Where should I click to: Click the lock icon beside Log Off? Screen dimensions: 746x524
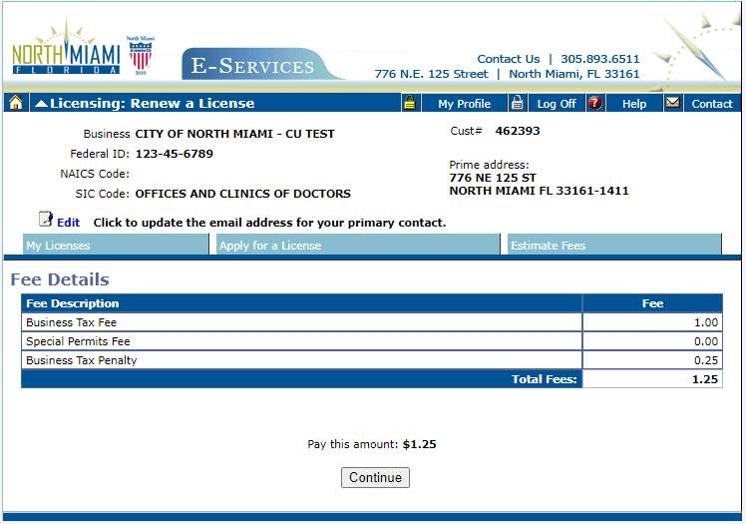coord(517,103)
